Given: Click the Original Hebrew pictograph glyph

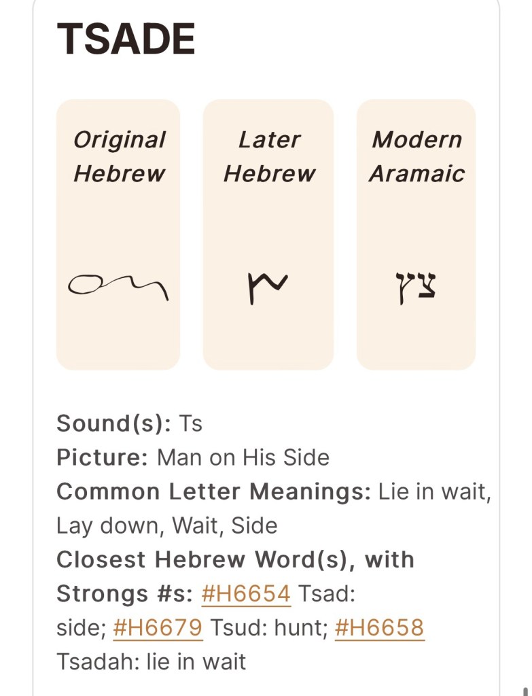Looking at the screenshot, I should click(x=118, y=287).
